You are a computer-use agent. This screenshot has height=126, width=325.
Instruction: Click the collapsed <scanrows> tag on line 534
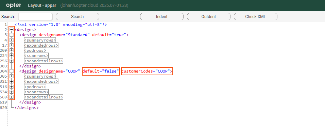point(36,92)
